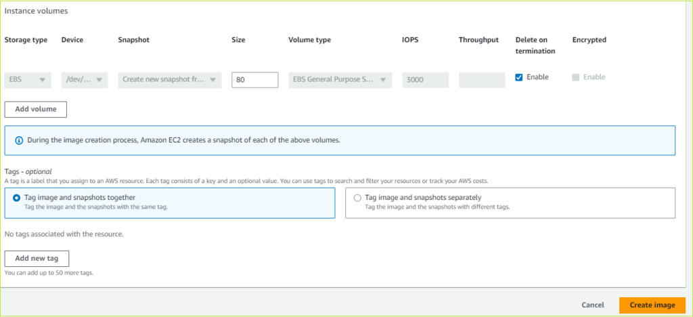Expand the EBS General Purpose volume type dropdown

(x=340, y=80)
